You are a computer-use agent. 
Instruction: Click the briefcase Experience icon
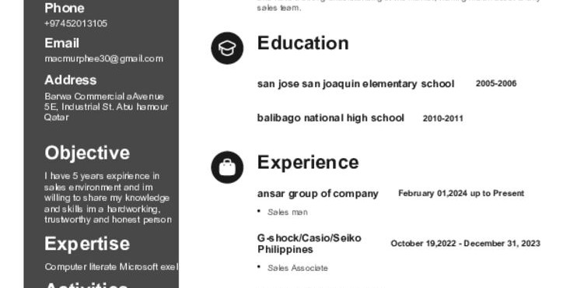[227, 167]
